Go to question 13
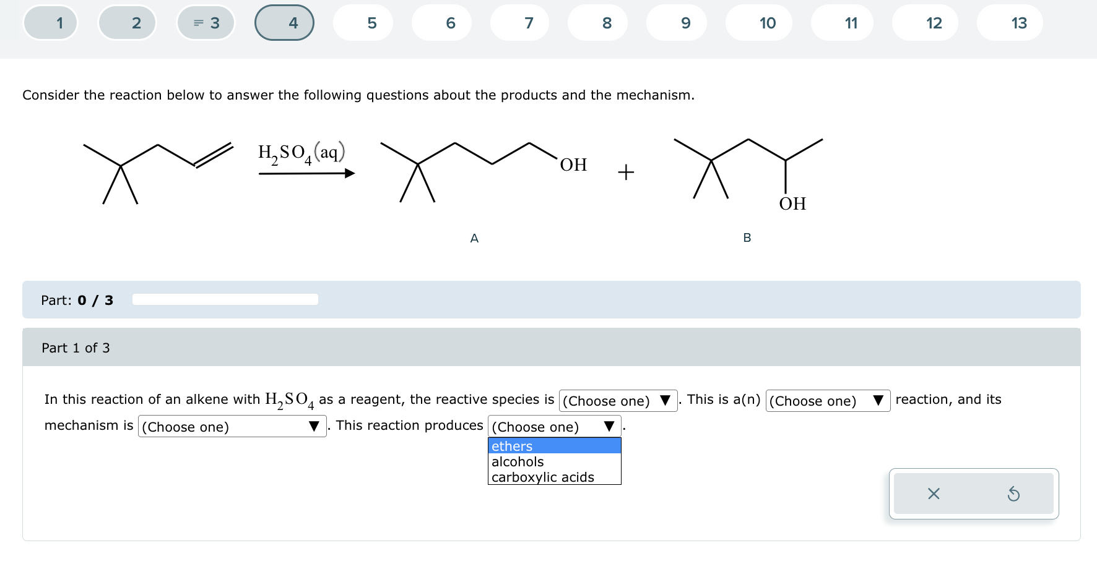The height and width of the screenshot is (564, 1097). (x=1010, y=23)
